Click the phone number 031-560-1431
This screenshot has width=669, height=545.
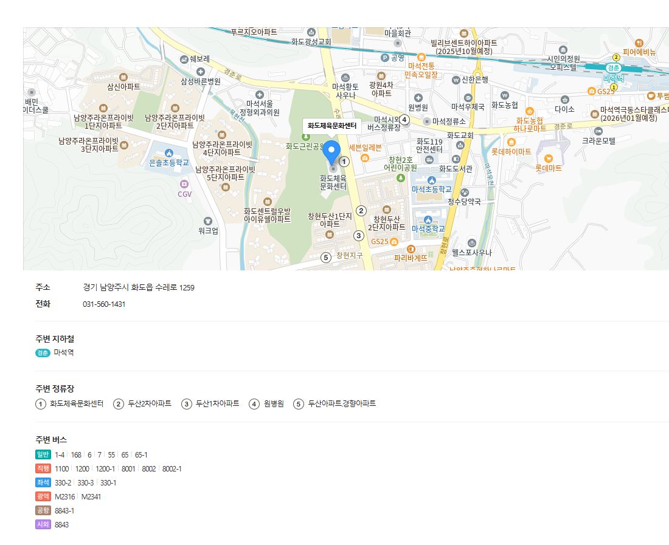[104, 304]
